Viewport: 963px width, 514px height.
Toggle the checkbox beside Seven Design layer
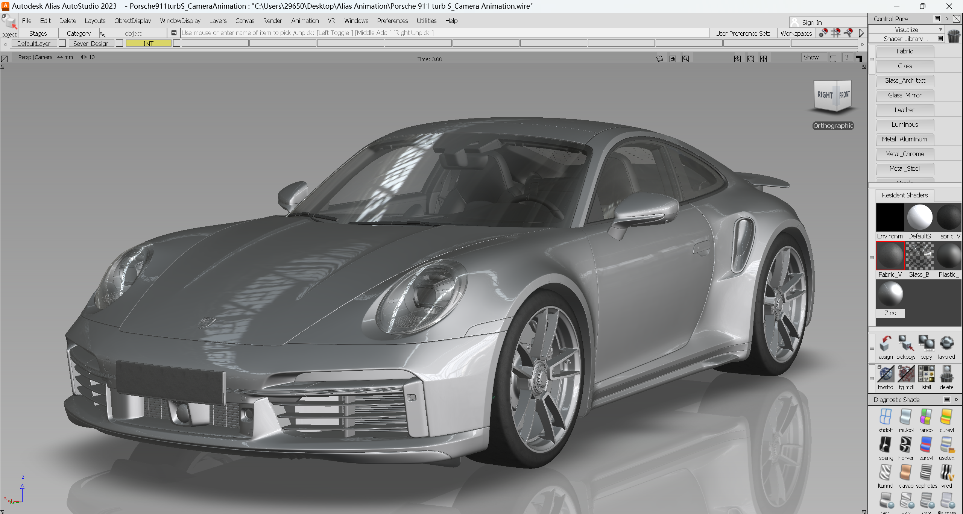(119, 43)
